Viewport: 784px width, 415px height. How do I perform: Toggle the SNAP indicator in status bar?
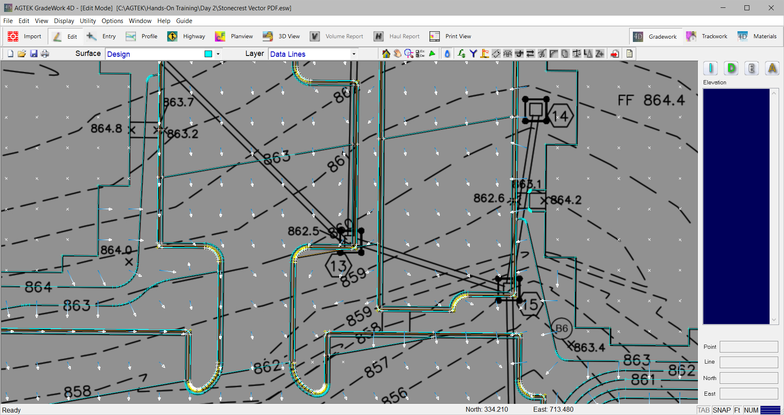721,410
